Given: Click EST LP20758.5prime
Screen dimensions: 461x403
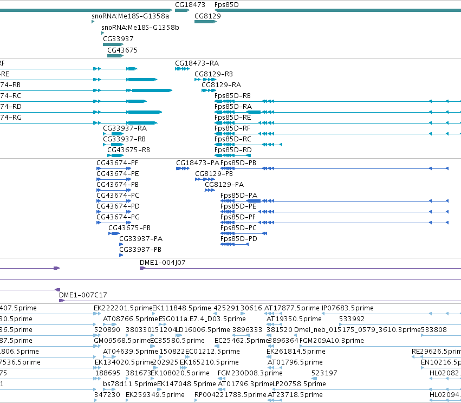Looking at the screenshot, I should (x=299, y=384).
